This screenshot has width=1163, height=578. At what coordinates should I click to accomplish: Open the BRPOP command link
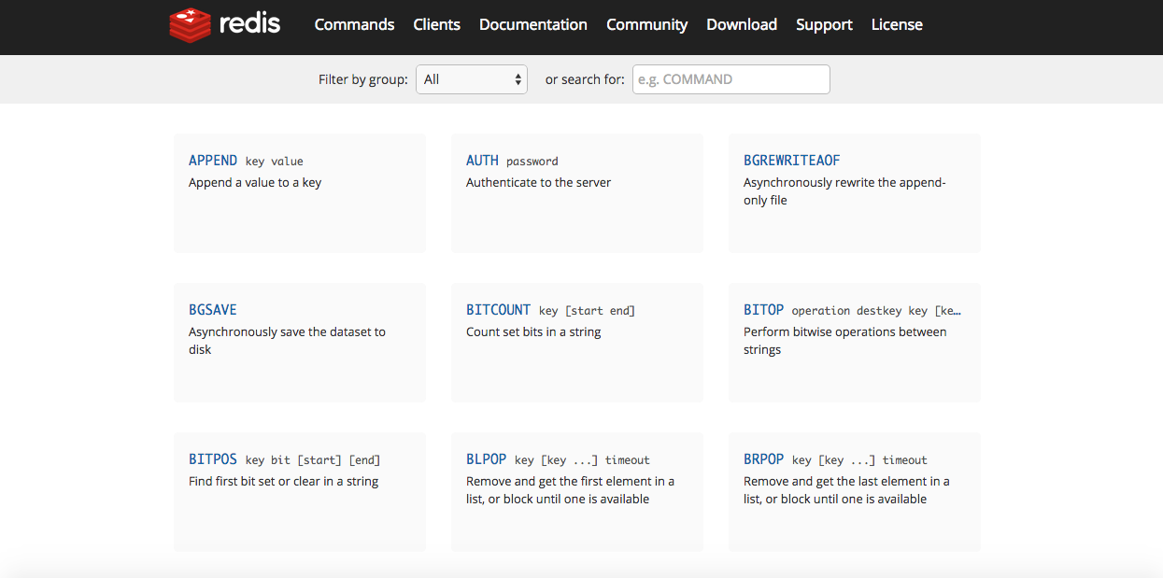(x=764, y=459)
